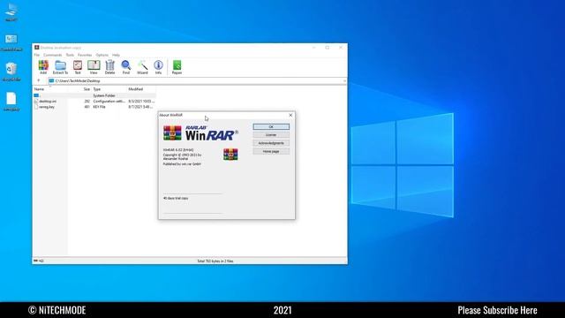Click the View toolbar icon
565x318 pixels.
(x=94, y=67)
